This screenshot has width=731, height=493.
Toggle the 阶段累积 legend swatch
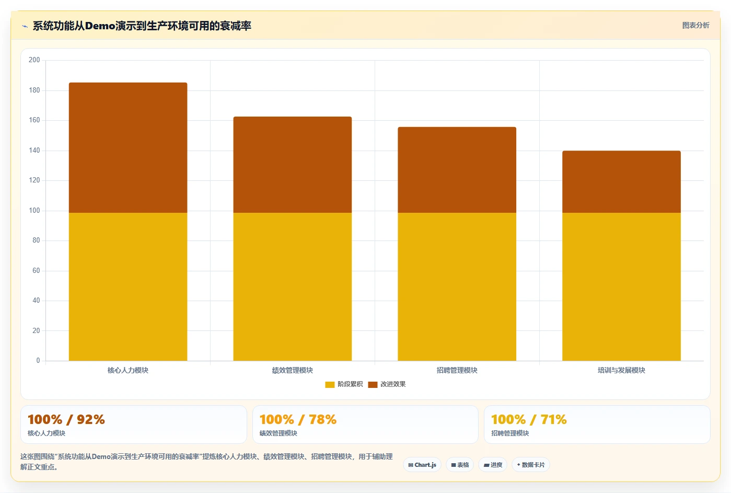pos(330,384)
